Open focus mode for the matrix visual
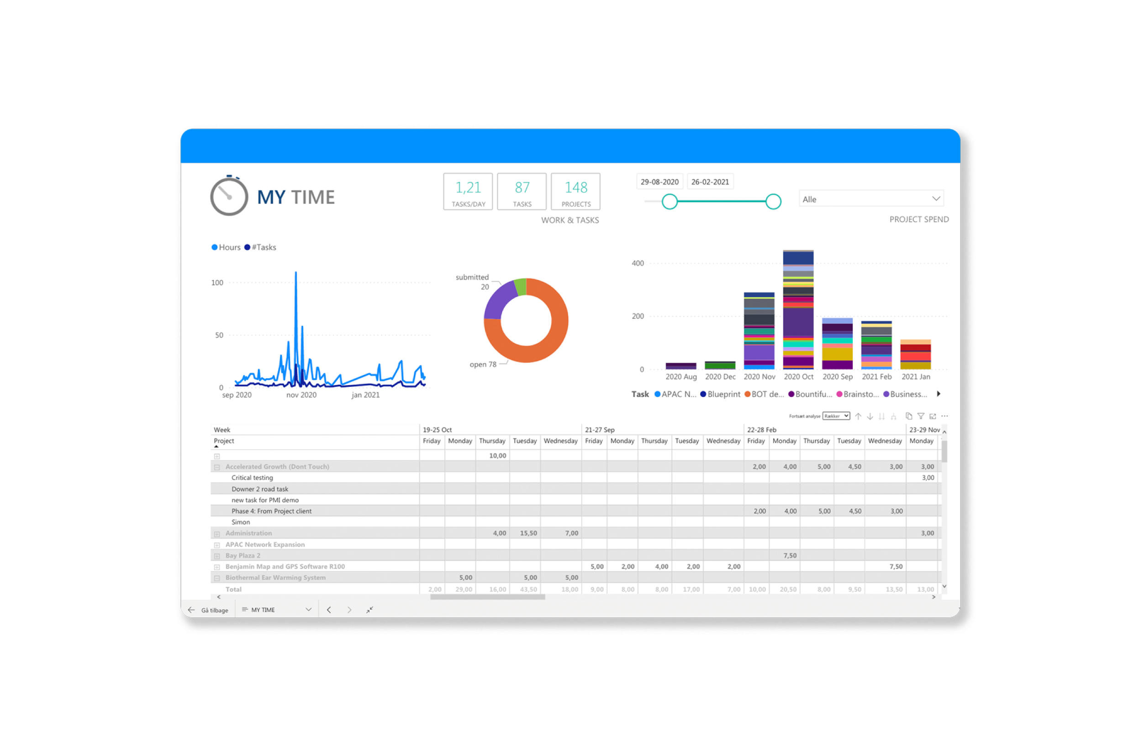1145x730 pixels. coord(933,416)
